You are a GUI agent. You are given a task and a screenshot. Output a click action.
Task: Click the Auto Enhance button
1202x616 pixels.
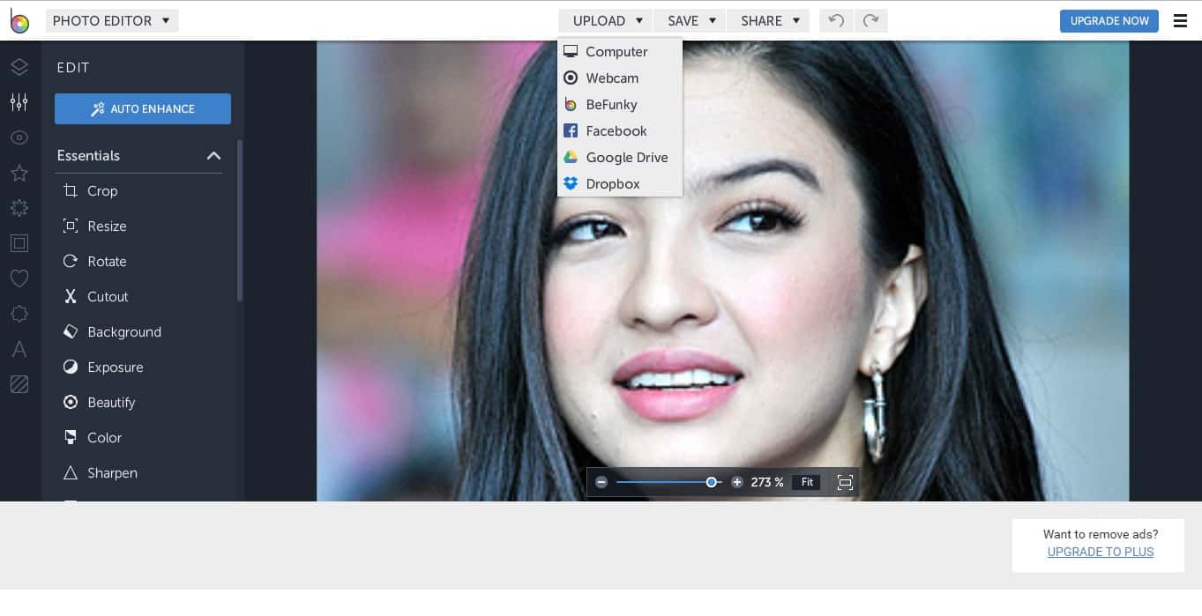(143, 109)
